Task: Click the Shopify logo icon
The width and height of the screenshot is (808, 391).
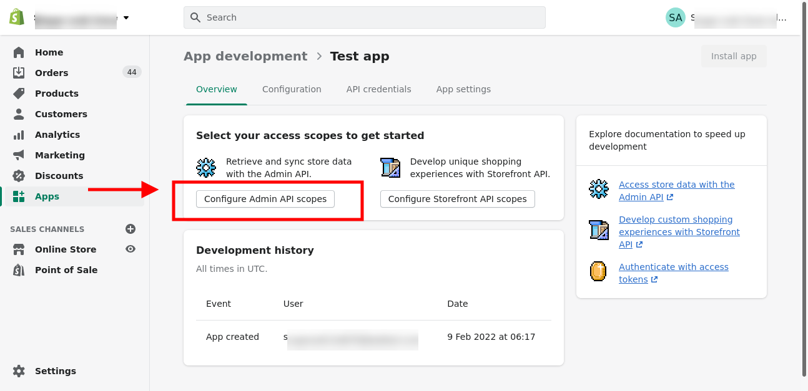Action: point(16,17)
